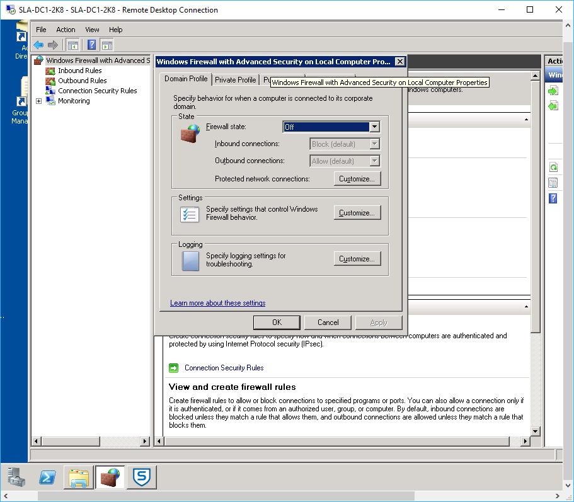The image size is (574, 502).
Task: Open the Outbound connections dropdown
Action: click(374, 161)
